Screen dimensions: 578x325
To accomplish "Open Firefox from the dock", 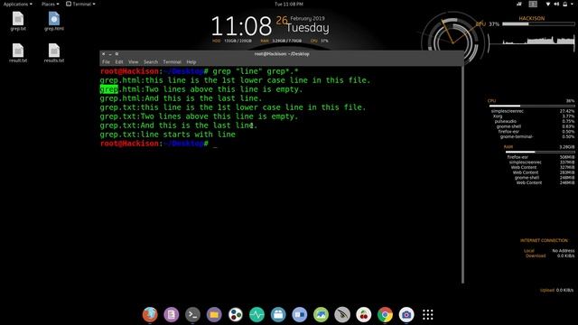I will pyautogui.click(x=150, y=315).
